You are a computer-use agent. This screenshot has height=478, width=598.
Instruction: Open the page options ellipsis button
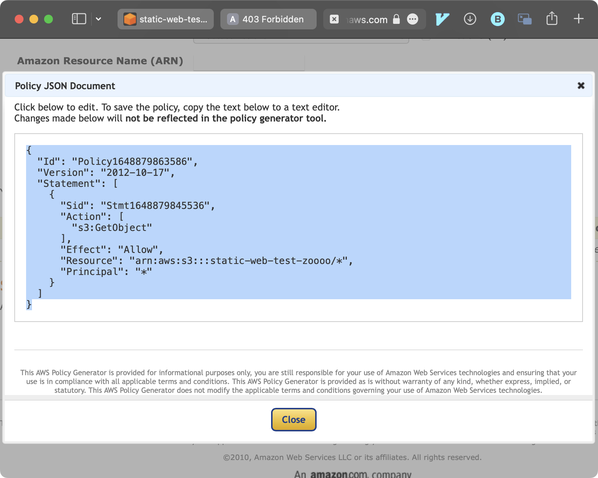413,19
